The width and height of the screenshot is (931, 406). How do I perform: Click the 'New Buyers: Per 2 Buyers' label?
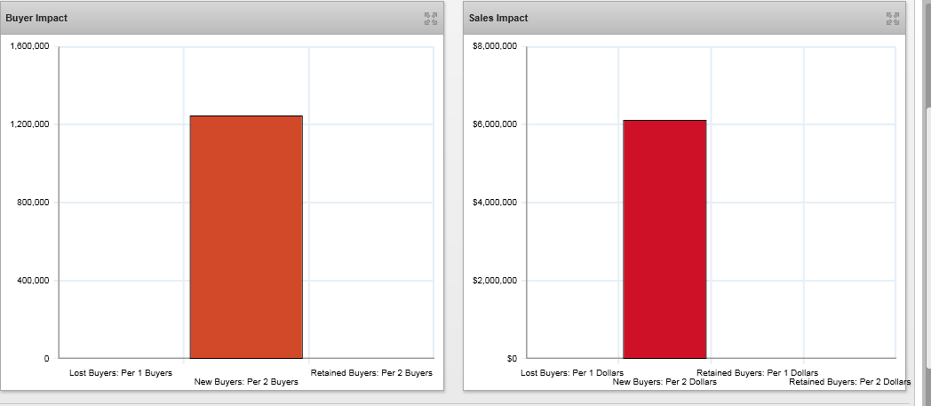click(x=246, y=382)
